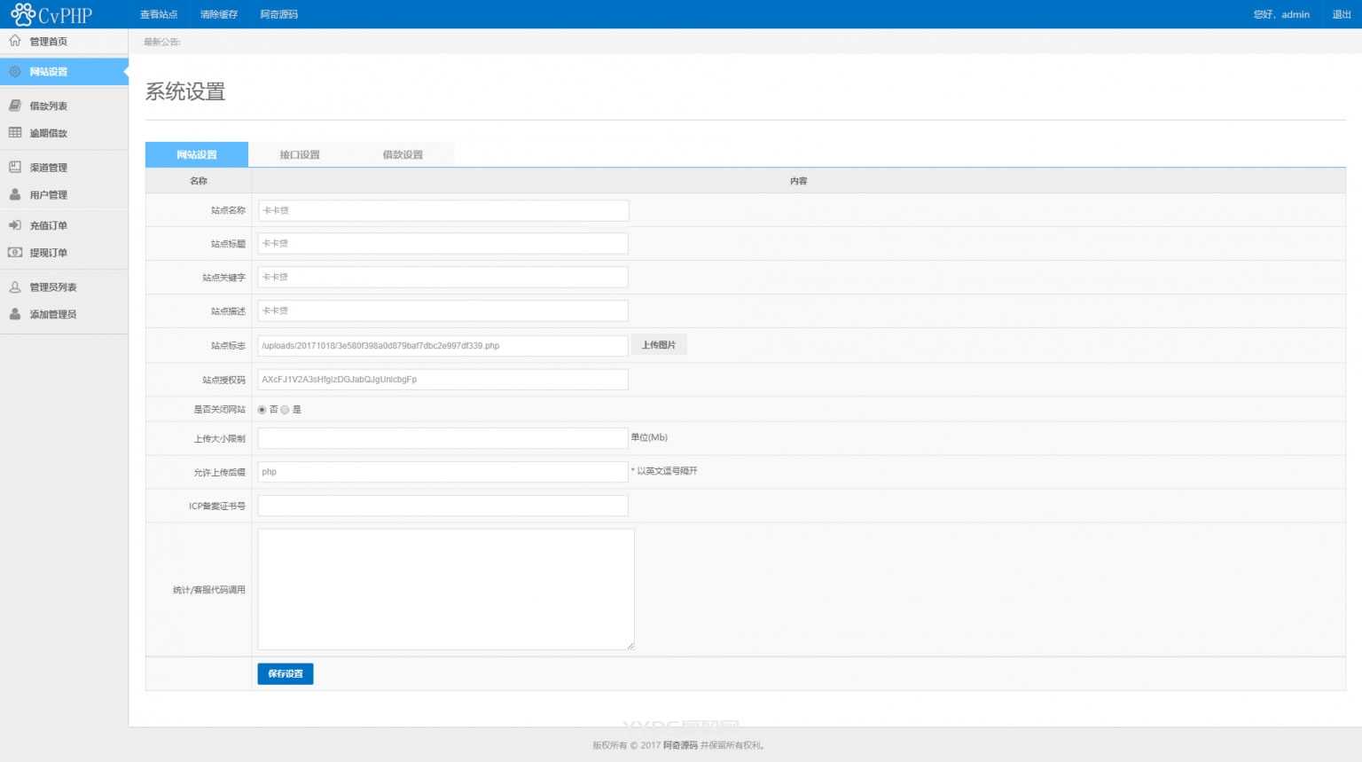Image resolution: width=1362 pixels, height=762 pixels.
Task: Click the 渠道管理 sidebar icon
Action: tap(15, 167)
